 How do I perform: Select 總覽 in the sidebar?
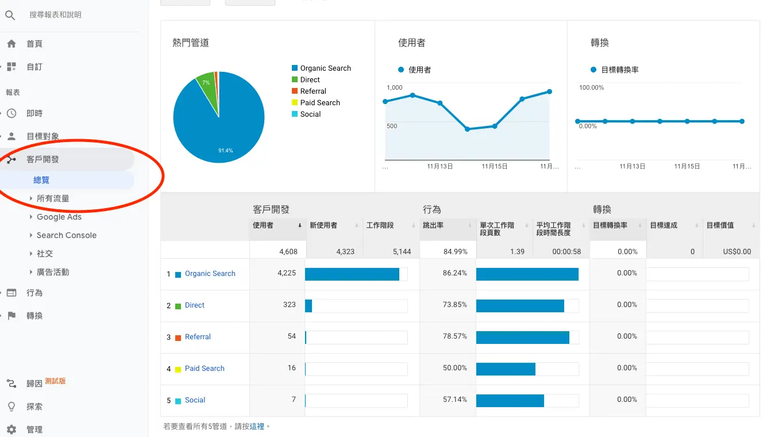coord(41,180)
